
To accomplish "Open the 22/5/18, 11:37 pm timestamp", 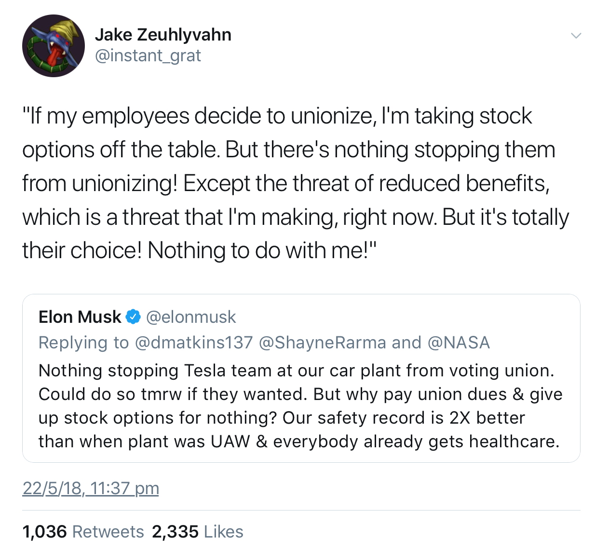I will tap(91, 488).
